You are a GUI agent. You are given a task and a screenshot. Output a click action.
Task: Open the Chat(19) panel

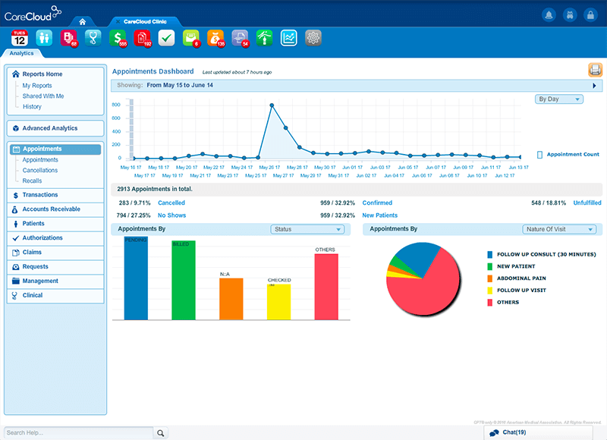539,432
